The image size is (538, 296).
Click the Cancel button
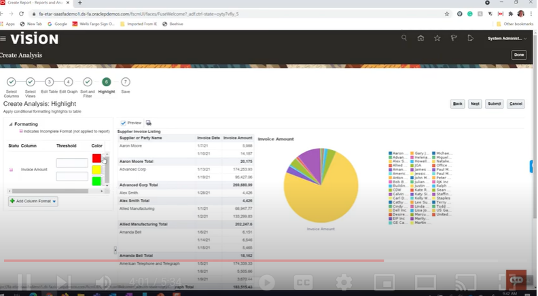coord(516,104)
